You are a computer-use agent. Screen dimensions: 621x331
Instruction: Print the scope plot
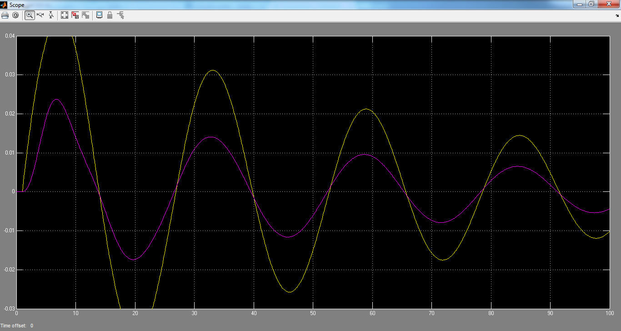[x=5, y=15]
